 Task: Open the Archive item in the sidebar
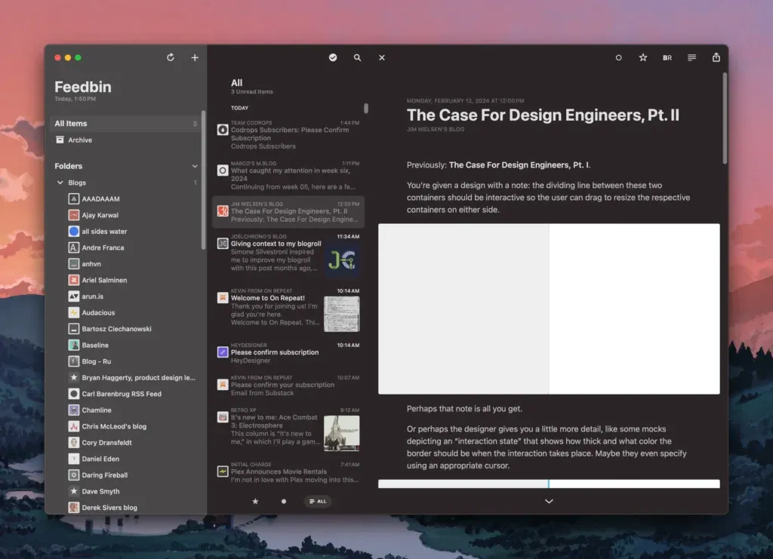pos(125,140)
